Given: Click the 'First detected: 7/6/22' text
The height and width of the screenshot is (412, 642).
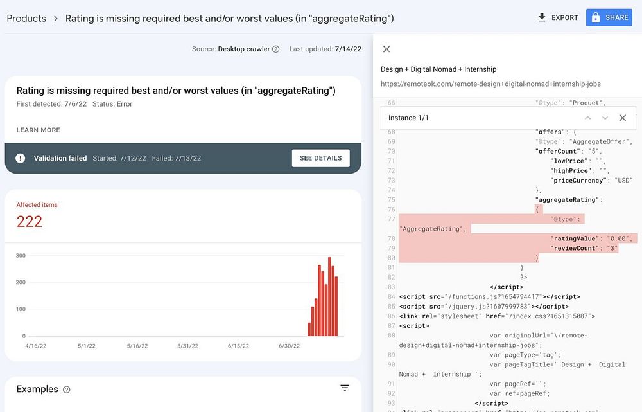Looking at the screenshot, I should tap(51, 104).
